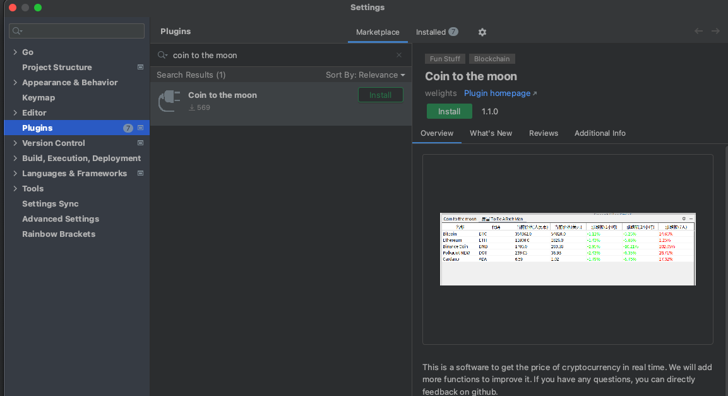
Task: Click the plugins settings gear icon
Action: click(x=482, y=32)
